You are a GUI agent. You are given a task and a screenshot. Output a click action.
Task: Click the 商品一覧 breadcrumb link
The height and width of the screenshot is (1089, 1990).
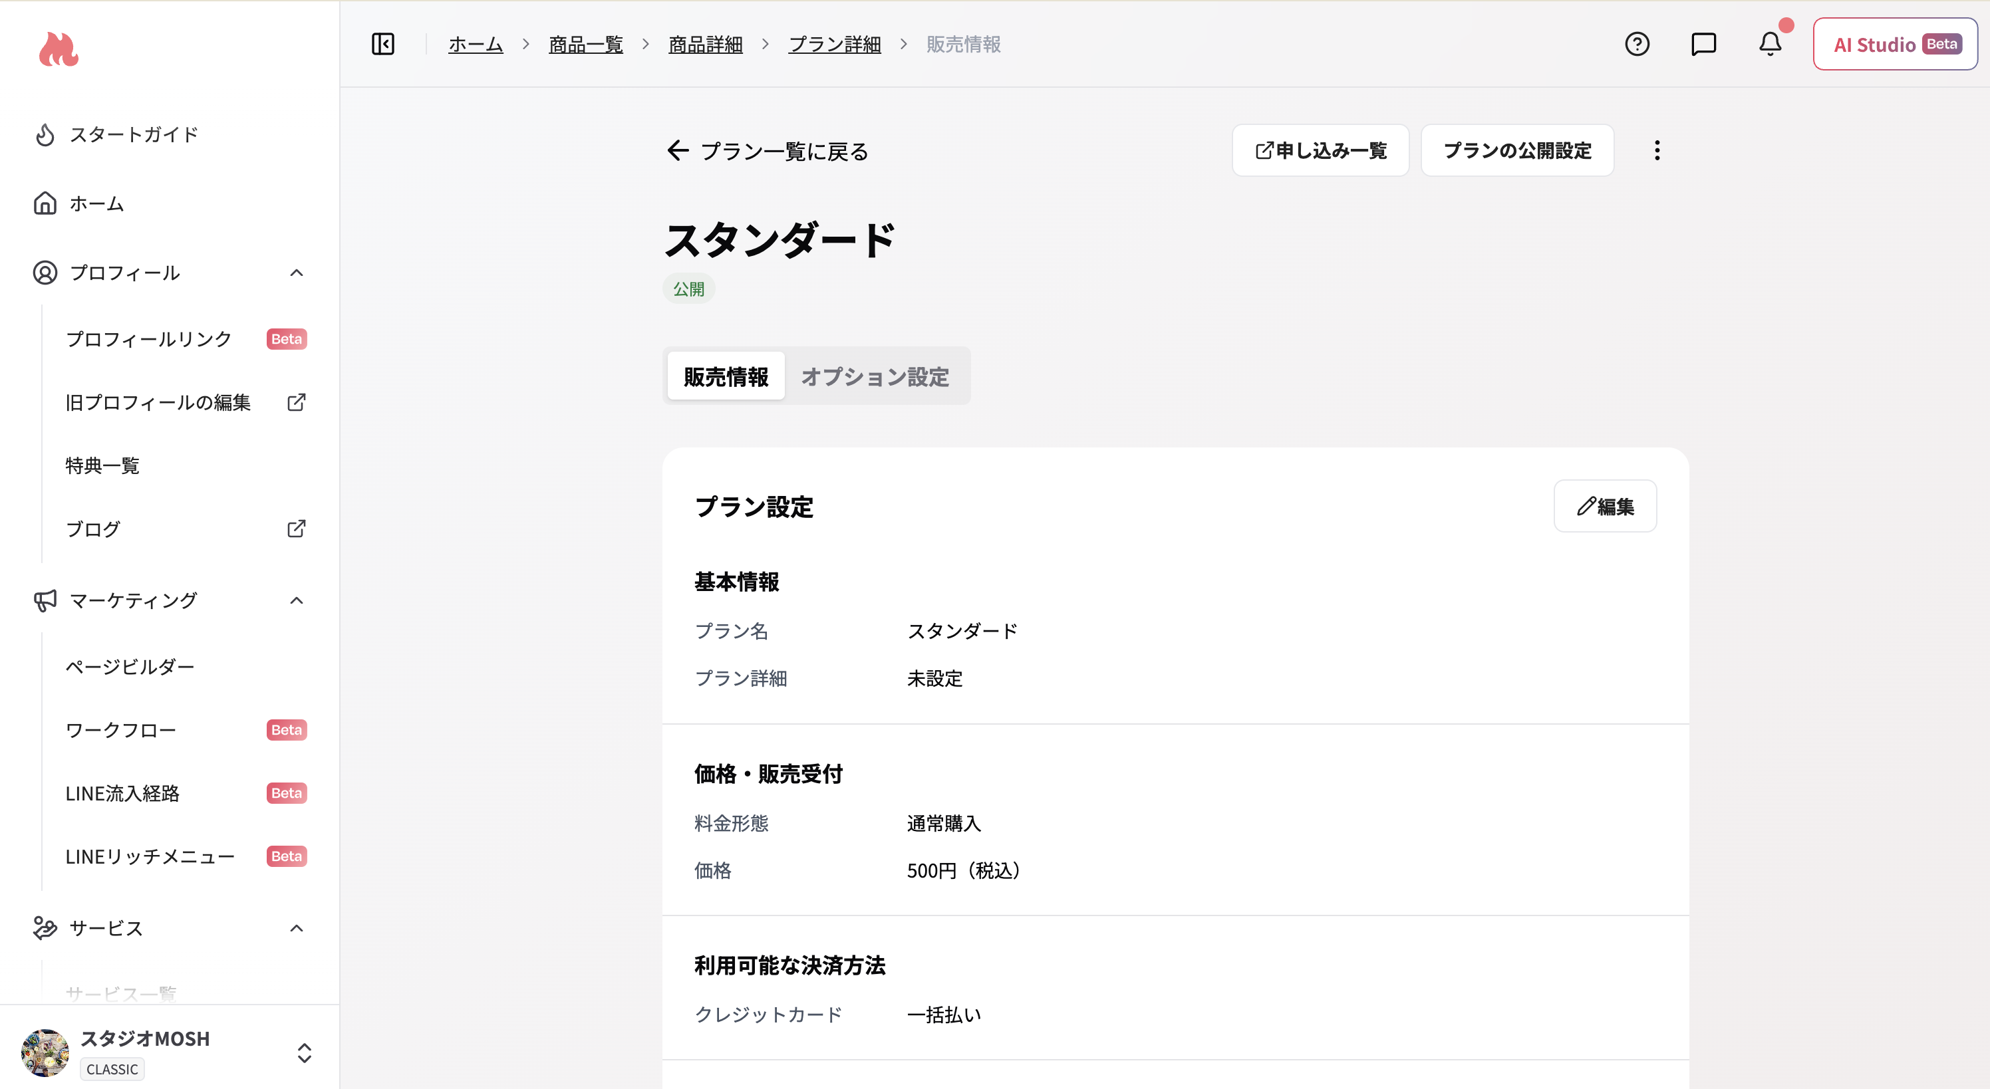(585, 44)
